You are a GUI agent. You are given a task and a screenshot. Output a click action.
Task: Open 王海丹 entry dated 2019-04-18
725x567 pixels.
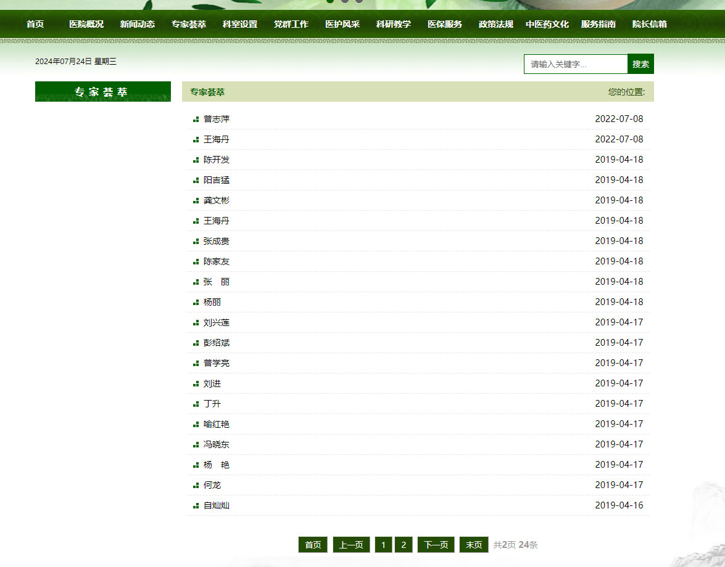click(x=217, y=221)
